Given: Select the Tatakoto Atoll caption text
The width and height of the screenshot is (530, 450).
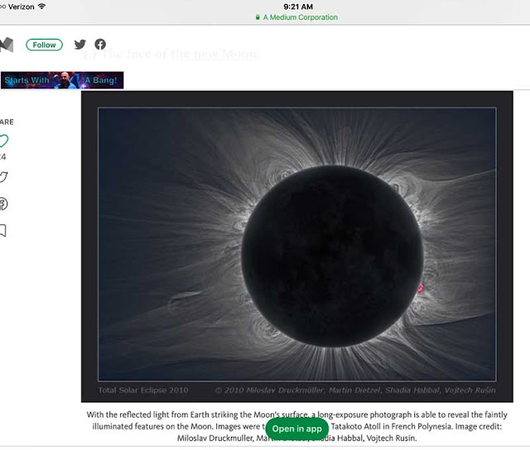Looking at the screenshot, I should tap(355, 426).
